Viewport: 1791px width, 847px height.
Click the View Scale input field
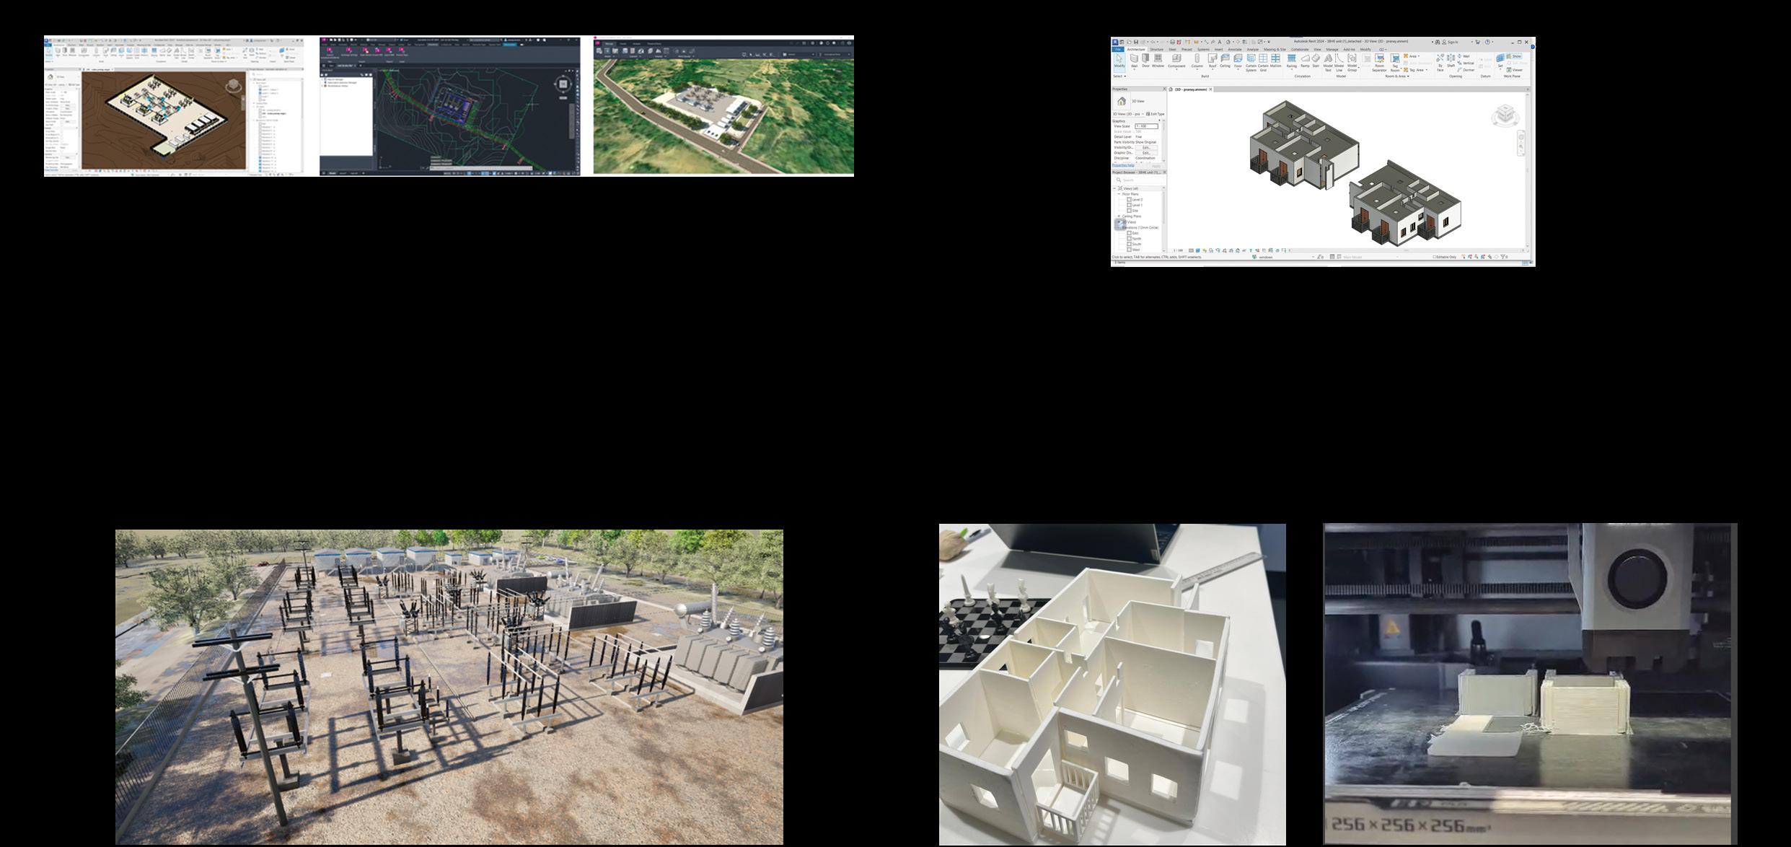tap(1146, 126)
